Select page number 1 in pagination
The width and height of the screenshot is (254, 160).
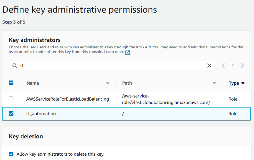233,65
